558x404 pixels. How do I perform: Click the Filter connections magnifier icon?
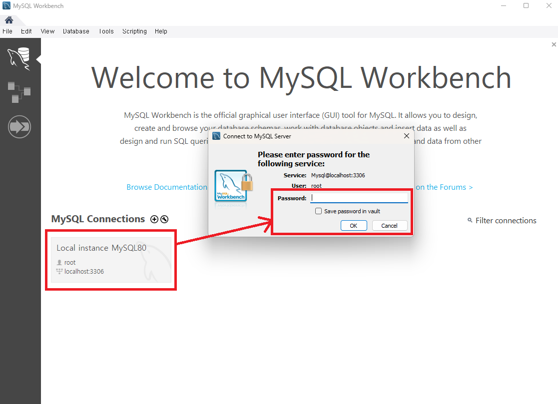(x=470, y=221)
